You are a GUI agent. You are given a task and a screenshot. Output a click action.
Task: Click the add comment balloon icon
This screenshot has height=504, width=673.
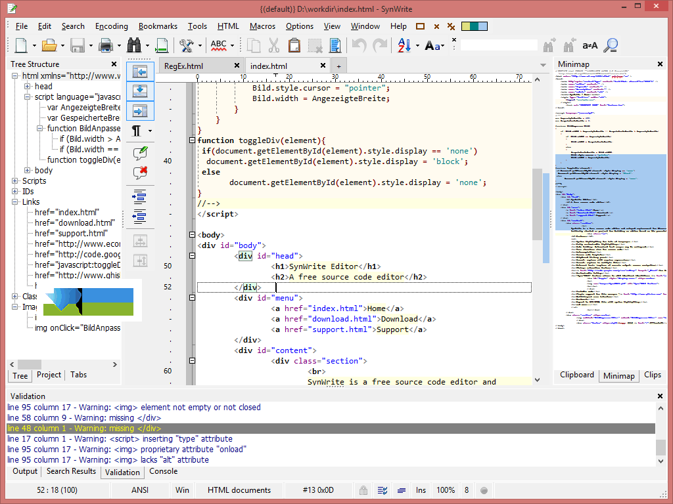141,152
